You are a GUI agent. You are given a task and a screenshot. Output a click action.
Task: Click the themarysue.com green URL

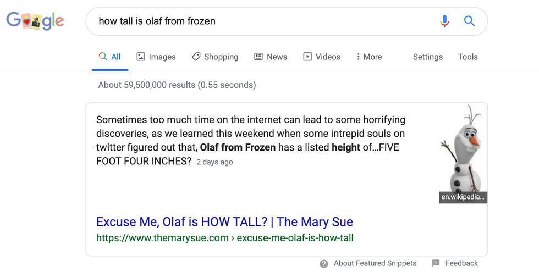click(x=224, y=238)
